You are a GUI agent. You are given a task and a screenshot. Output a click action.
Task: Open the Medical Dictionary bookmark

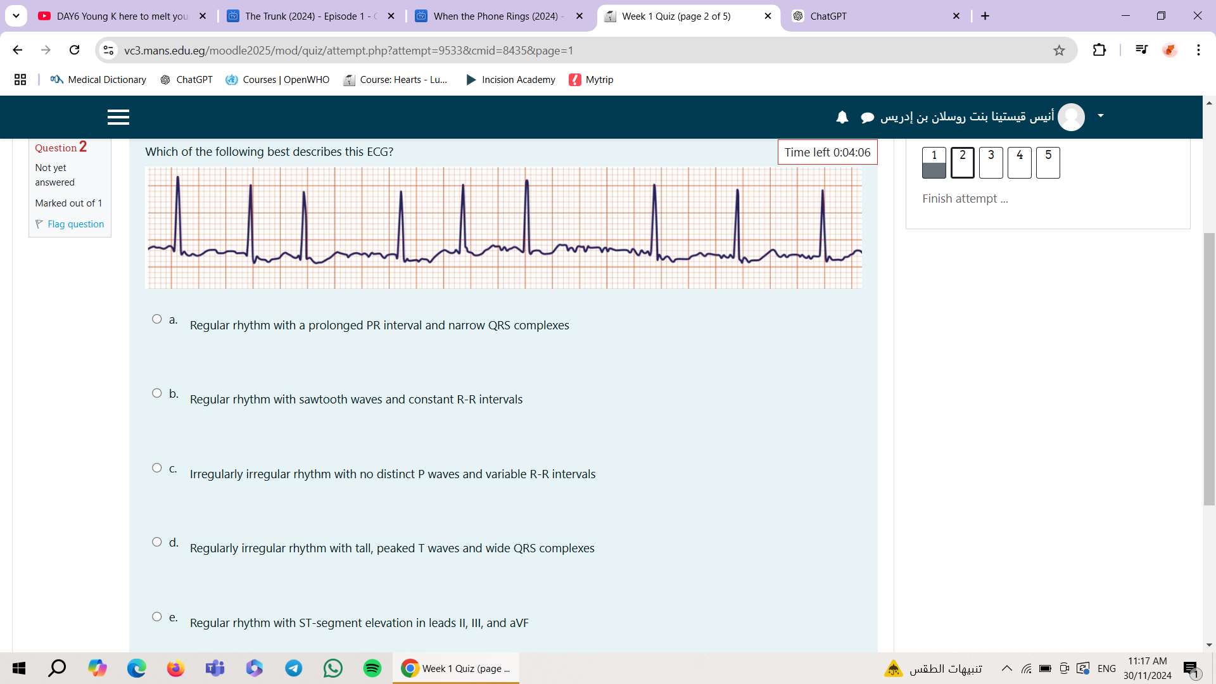pos(98,80)
